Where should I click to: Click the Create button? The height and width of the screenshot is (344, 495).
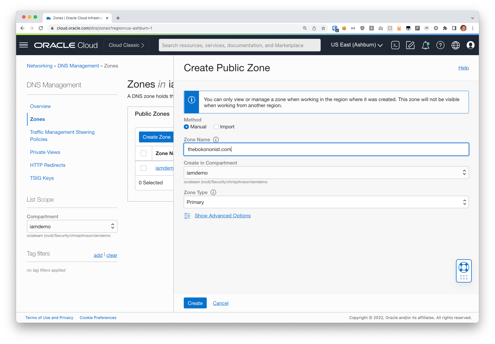coord(195,303)
